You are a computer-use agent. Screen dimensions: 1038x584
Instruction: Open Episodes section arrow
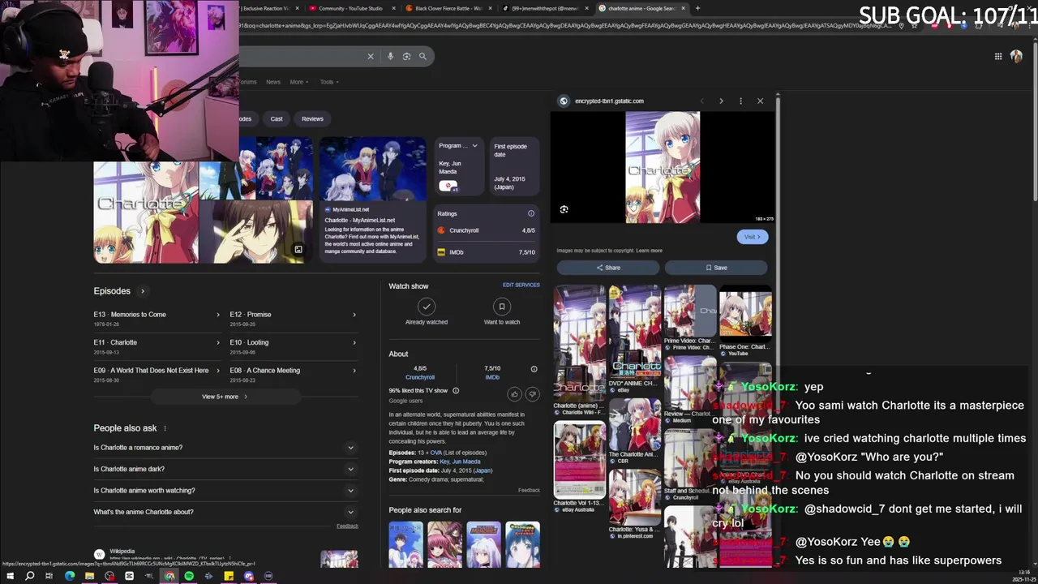pyautogui.click(x=143, y=291)
